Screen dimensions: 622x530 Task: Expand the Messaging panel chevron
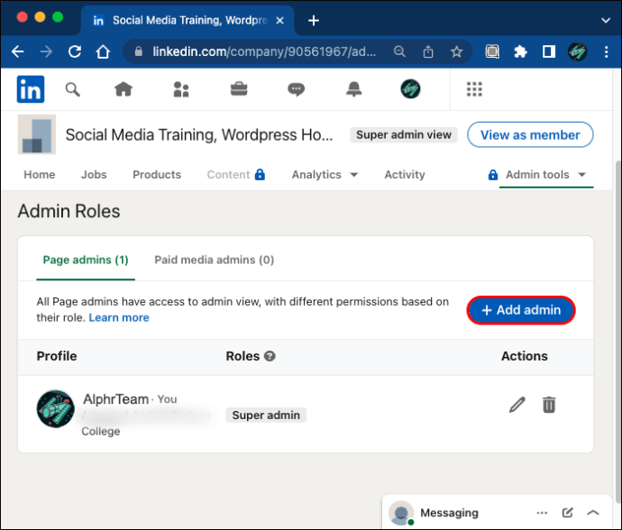pyautogui.click(x=593, y=513)
